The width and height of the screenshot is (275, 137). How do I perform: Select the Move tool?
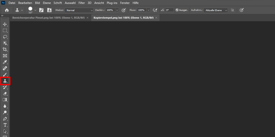tap(5, 24)
